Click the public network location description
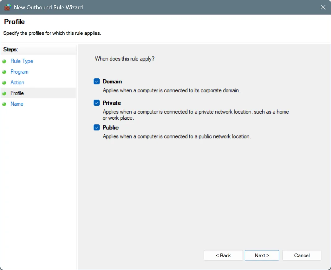 tap(177, 136)
